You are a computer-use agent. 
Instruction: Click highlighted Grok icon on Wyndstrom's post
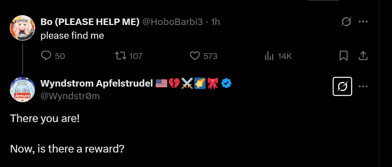(342, 86)
